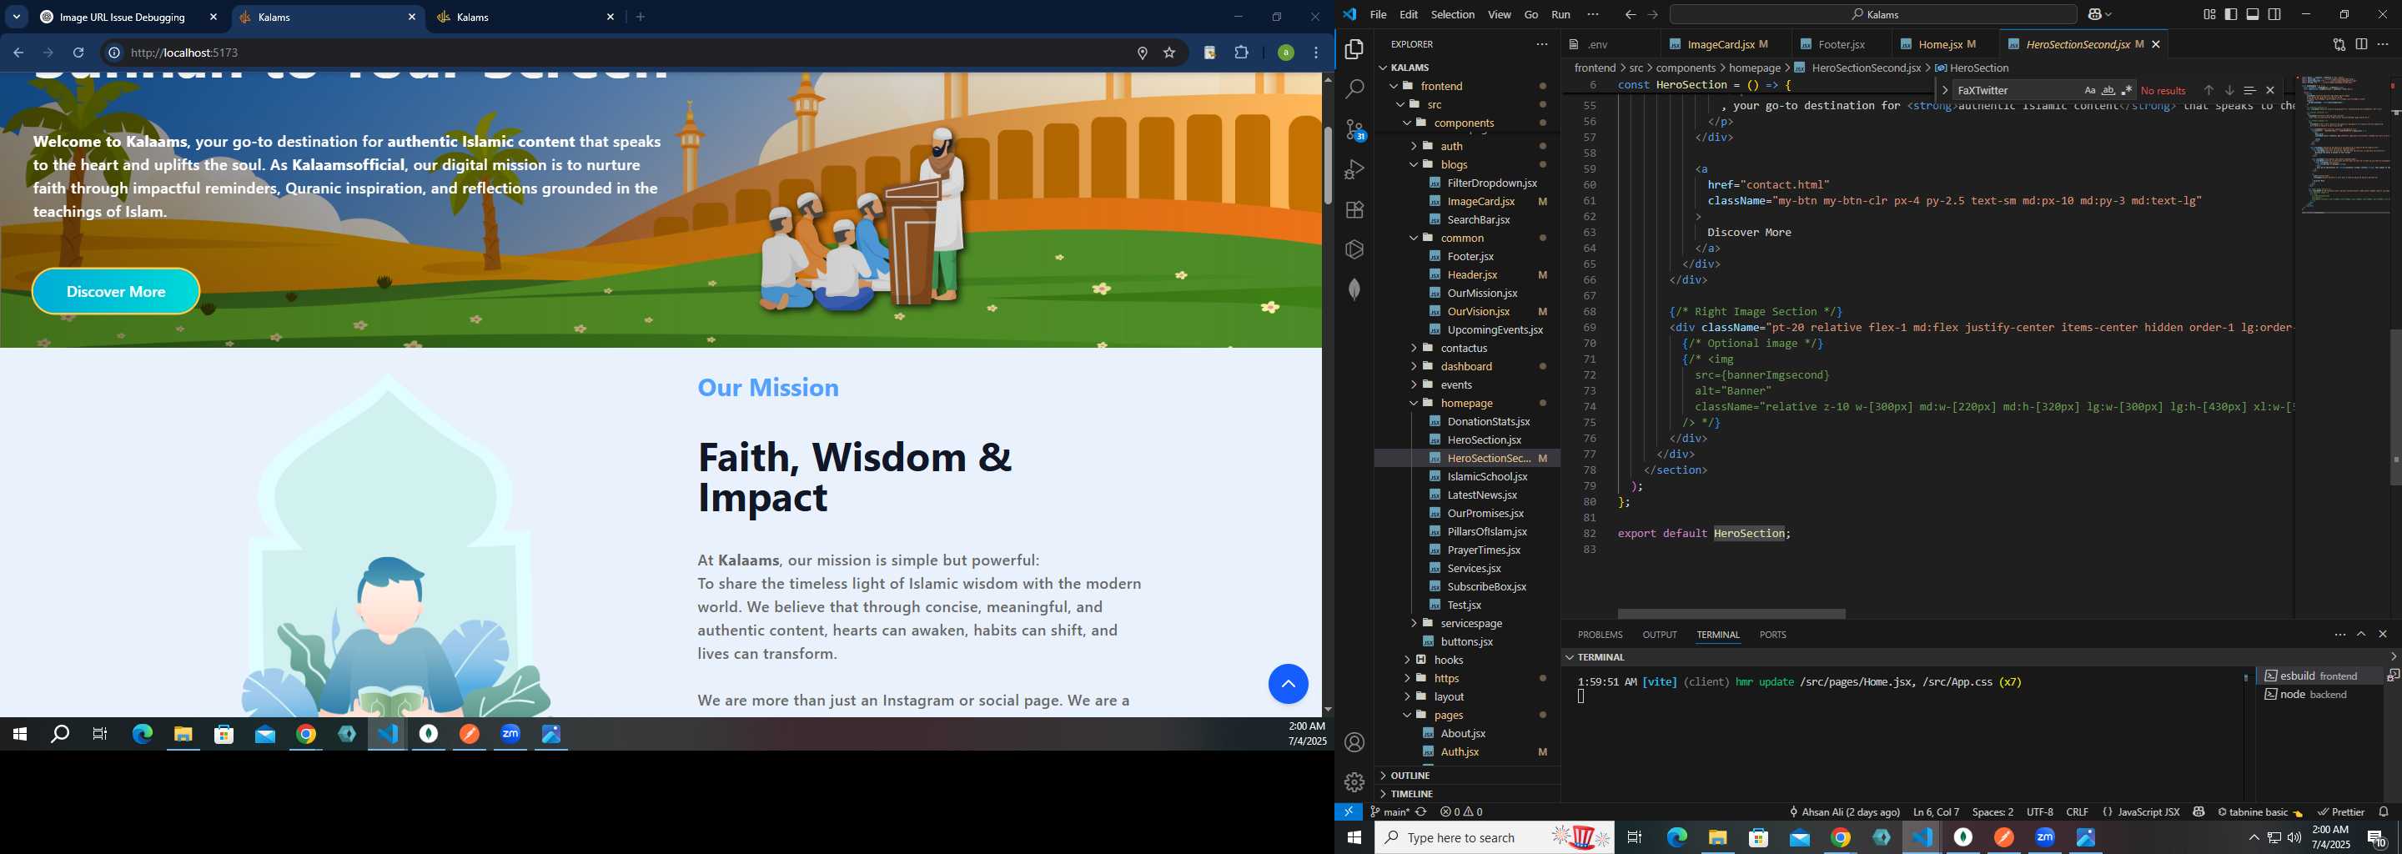Collapse the frontend folder
2402x854 pixels.
pyautogui.click(x=1395, y=86)
